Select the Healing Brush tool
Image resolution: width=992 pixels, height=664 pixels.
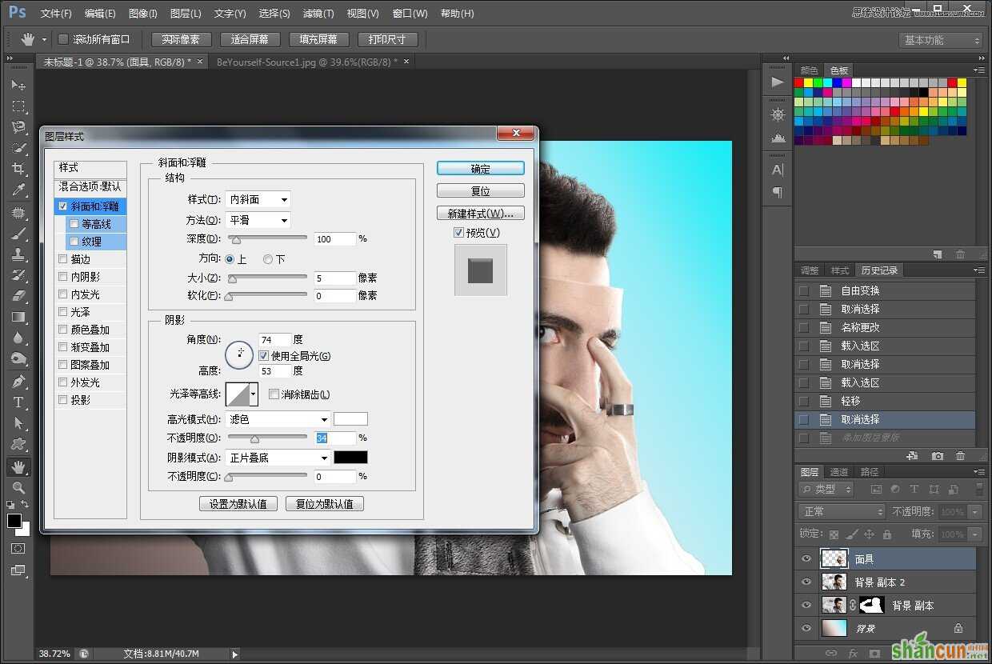click(x=18, y=213)
